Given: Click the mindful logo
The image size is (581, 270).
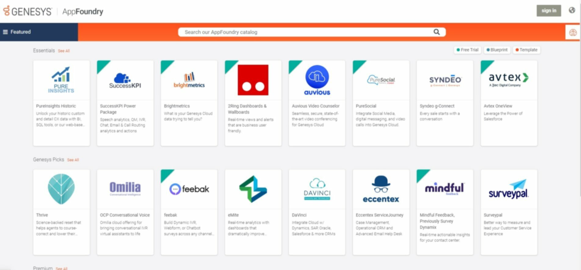Looking at the screenshot, I should point(445,188).
